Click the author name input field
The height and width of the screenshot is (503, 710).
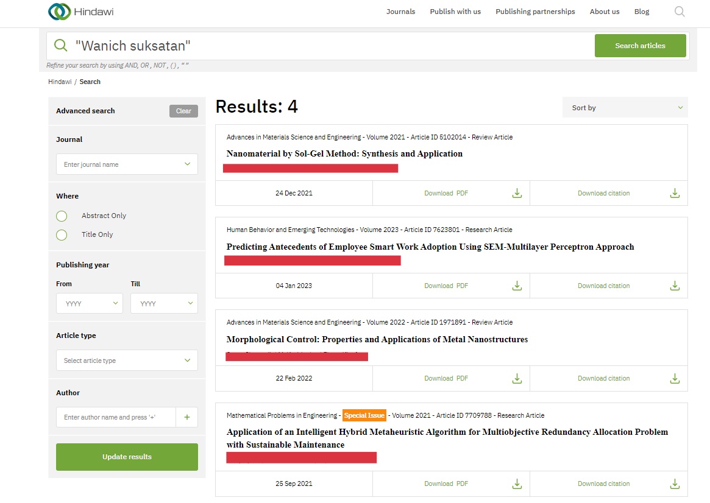116,417
